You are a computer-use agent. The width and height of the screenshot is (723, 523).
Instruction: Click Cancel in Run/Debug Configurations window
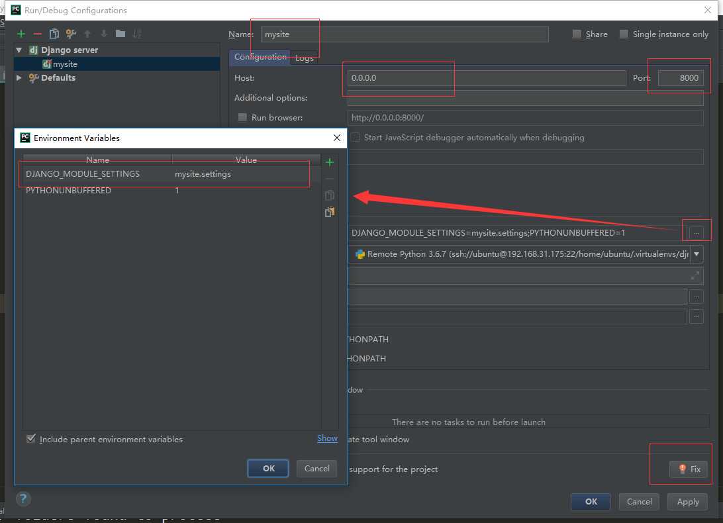(x=639, y=501)
